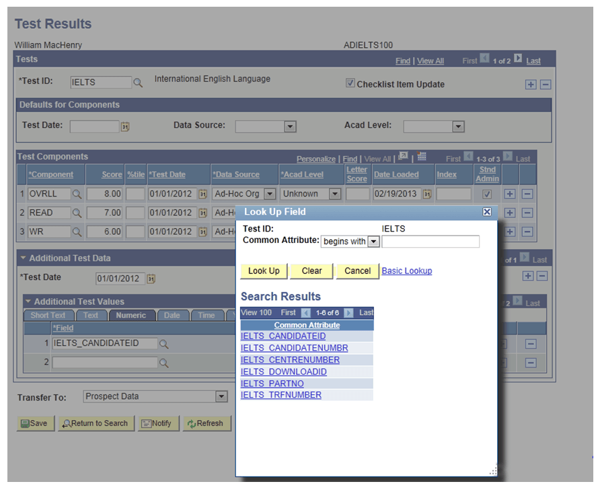
Task: Add a new test row with plus icon
Action: 531,84
